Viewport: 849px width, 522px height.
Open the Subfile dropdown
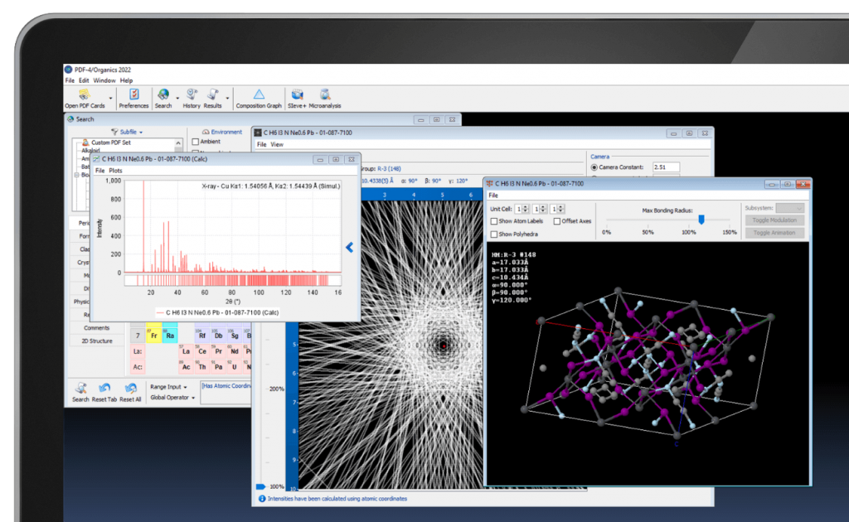[130, 132]
